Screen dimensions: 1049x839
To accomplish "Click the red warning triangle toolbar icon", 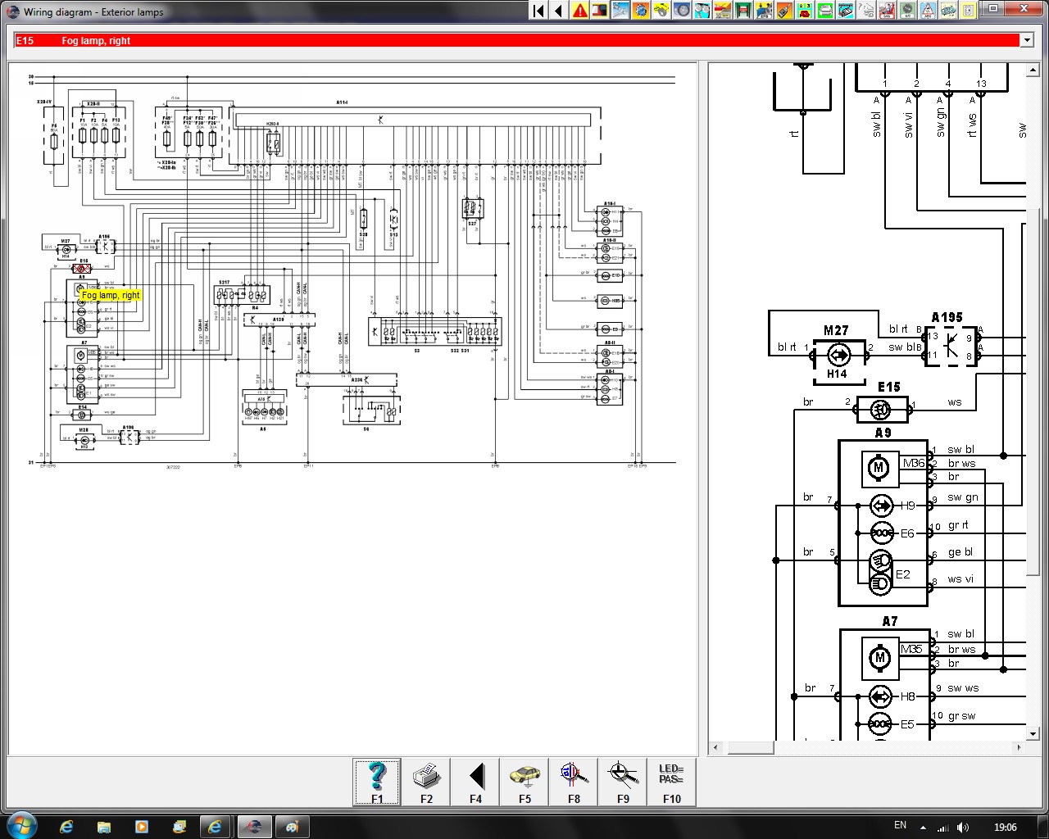I will [x=580, y=11].
